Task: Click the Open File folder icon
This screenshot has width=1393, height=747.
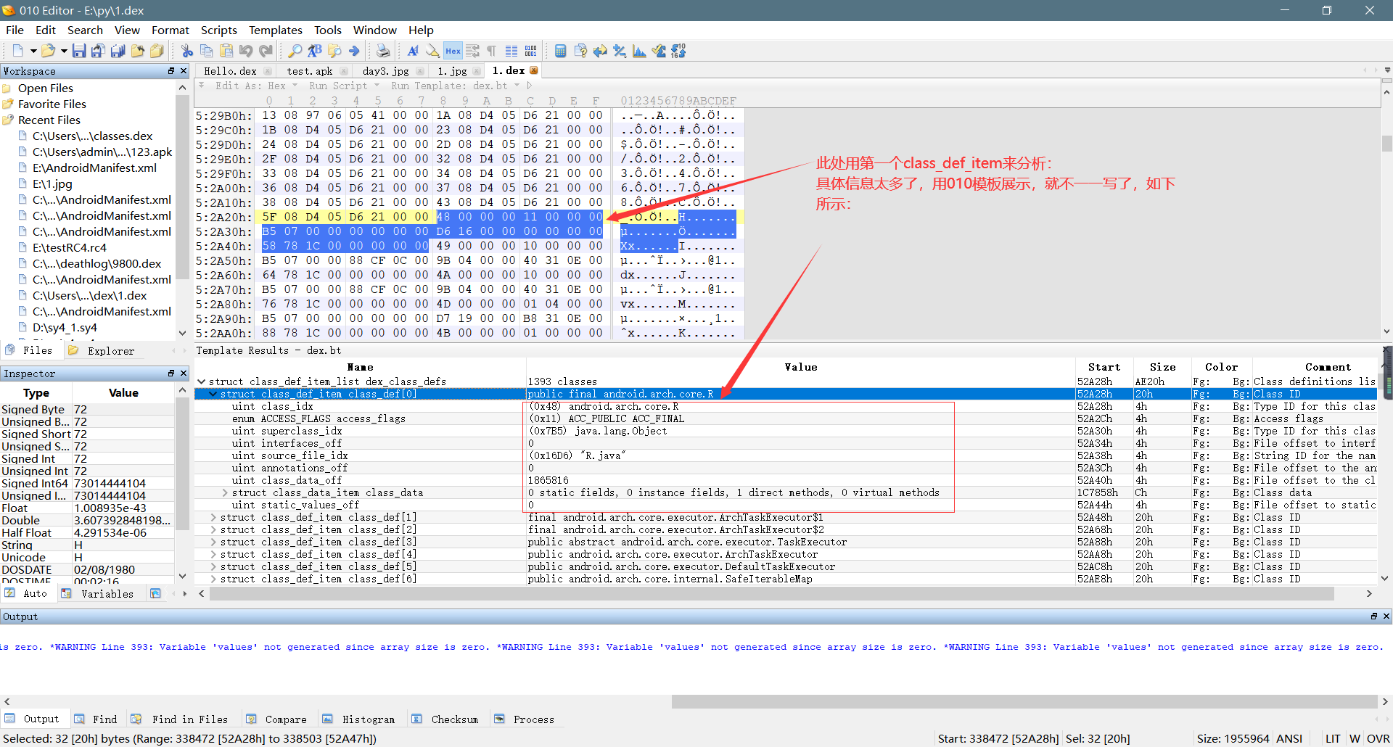Action: pyautogui.click(x=48, y=51)
